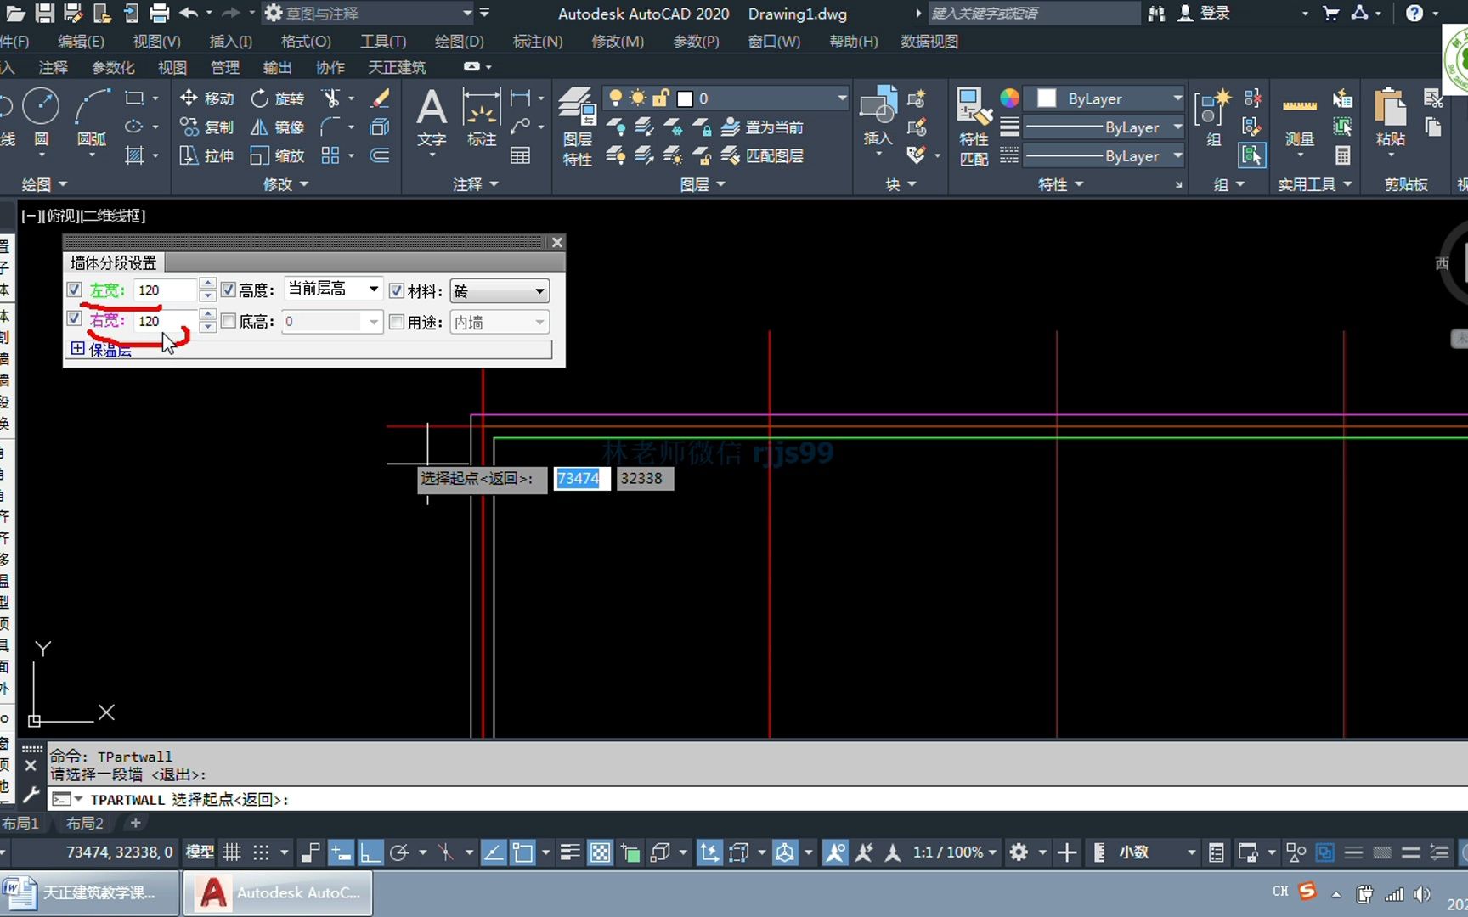Toggle the 右宽 checkbox
Screen dimensions: 1468x917
(x=75, y=319)
